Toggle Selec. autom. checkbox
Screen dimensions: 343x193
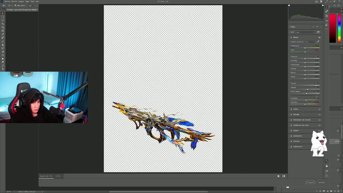coord(16,5)
